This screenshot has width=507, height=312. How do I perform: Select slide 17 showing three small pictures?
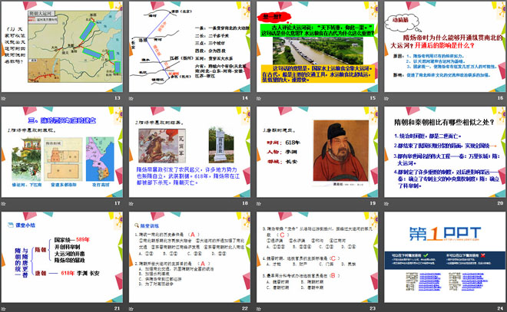pos(62,152)
